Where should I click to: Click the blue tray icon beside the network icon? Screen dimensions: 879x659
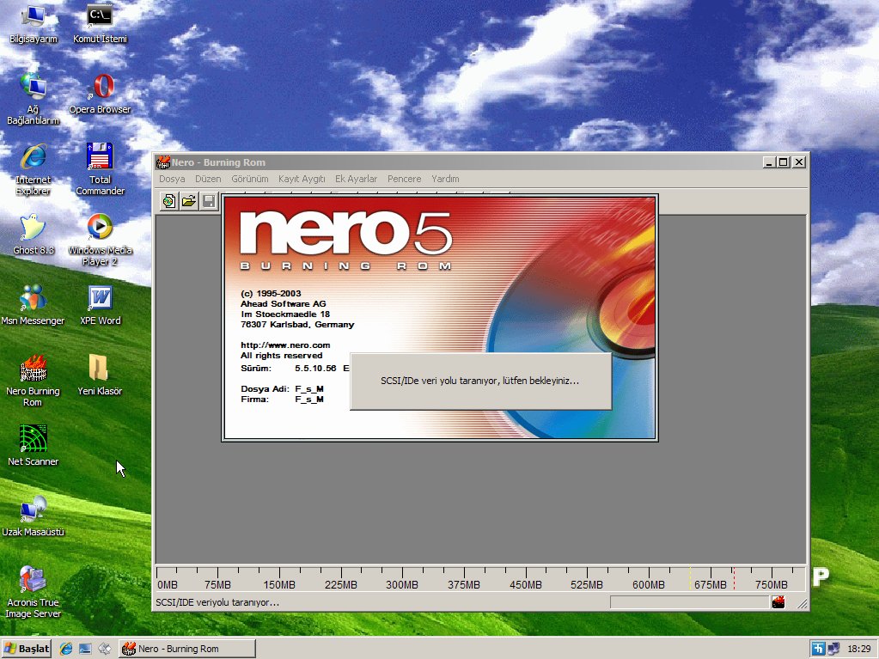[x=819, y=649]
